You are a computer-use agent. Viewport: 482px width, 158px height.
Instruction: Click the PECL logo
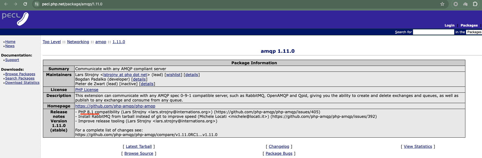(15, 19)
